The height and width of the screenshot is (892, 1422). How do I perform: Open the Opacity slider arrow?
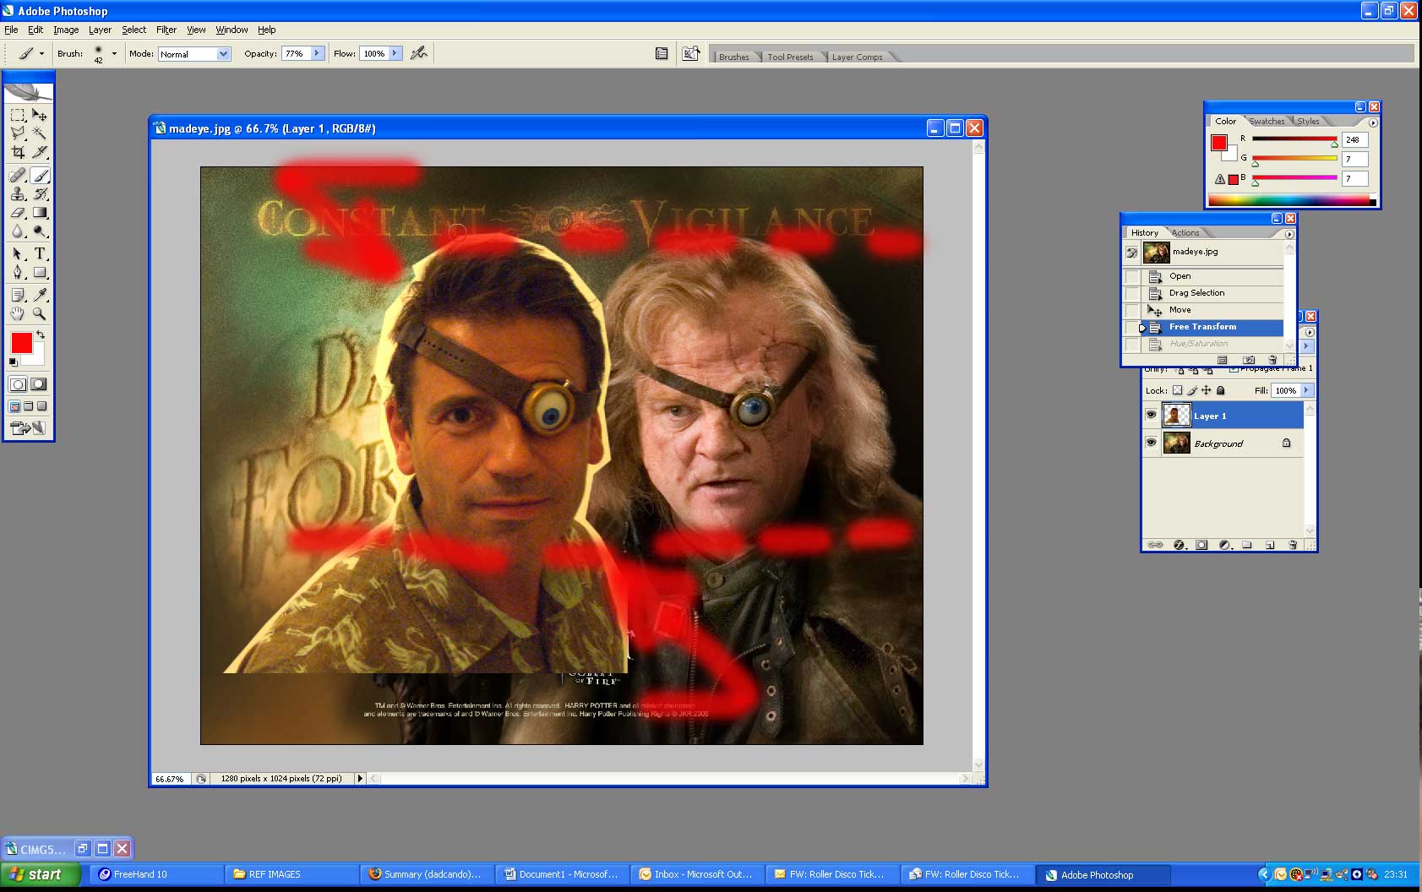[317, 53]
